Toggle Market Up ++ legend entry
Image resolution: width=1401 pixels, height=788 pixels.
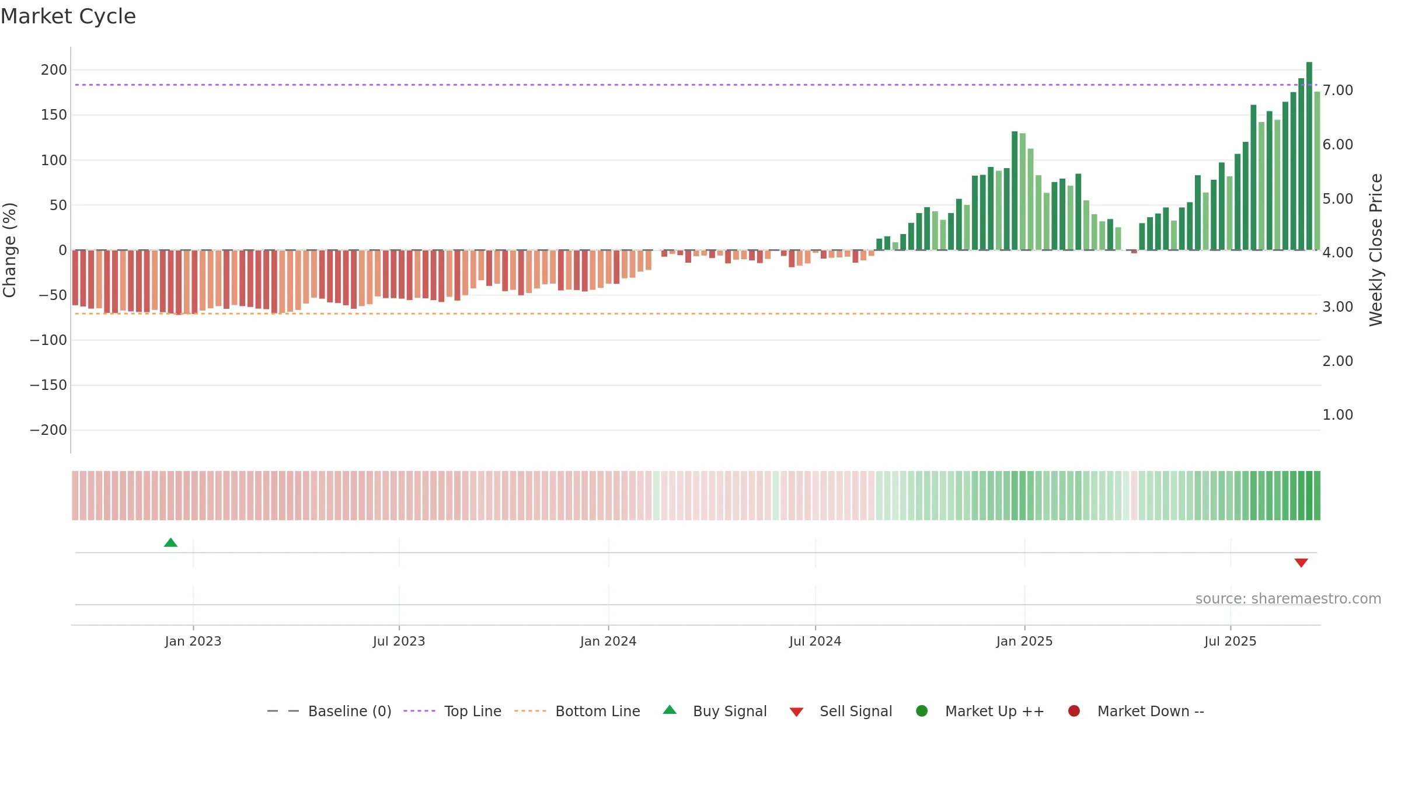point(980,711)
